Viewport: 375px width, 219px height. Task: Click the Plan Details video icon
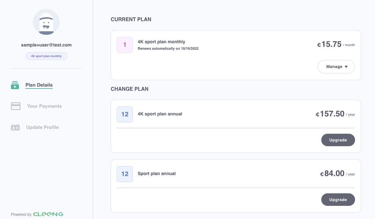(x=15, y=85)
